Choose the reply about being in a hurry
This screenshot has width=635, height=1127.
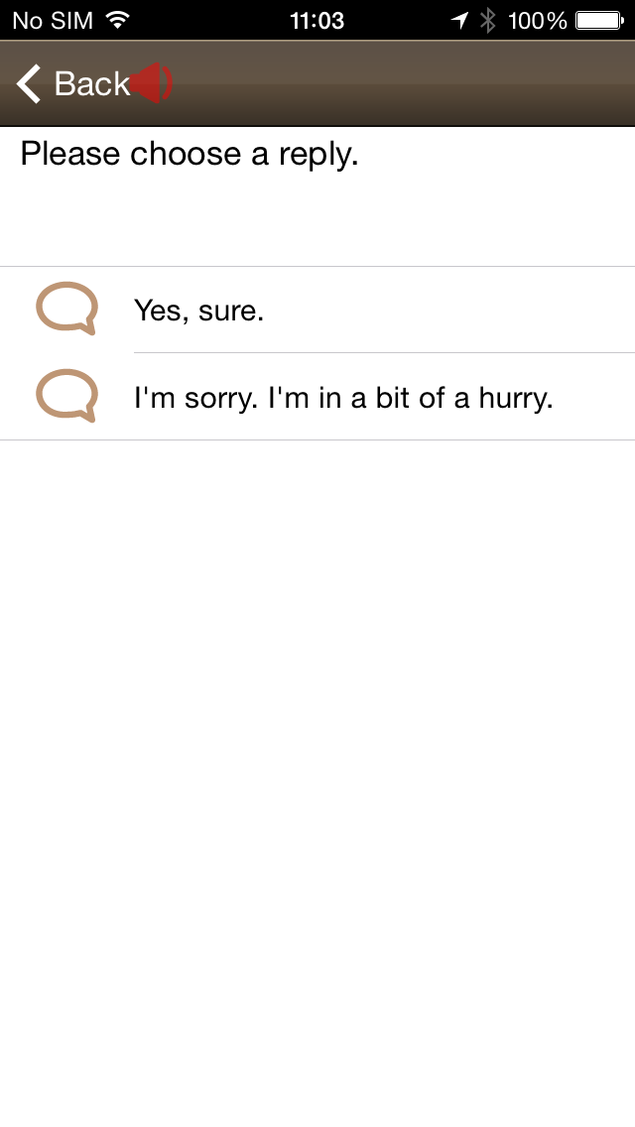click(317, 397)
